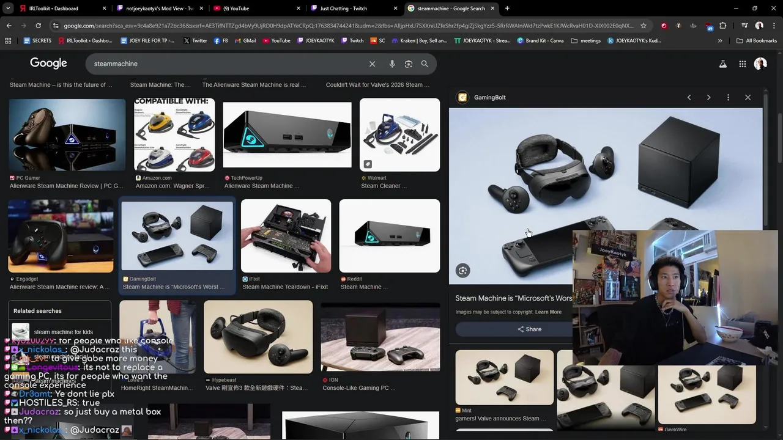Viewport: 783px width, 440px height.
Task: Search inside image with Lens overlay button
Action: coord(463,271)
